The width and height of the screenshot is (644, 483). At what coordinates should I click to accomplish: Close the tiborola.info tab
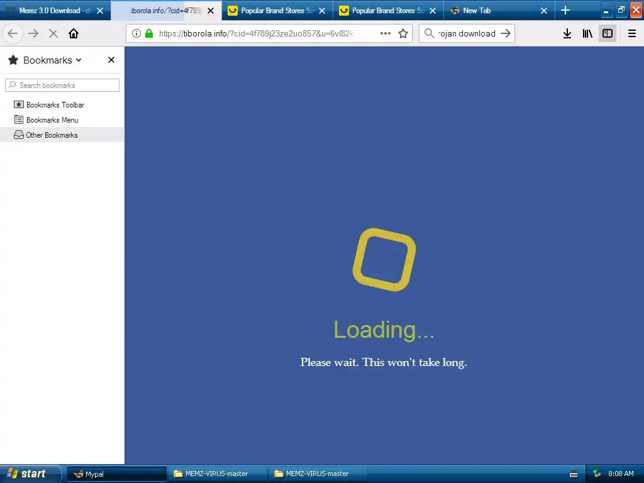(x=211, y=11)
